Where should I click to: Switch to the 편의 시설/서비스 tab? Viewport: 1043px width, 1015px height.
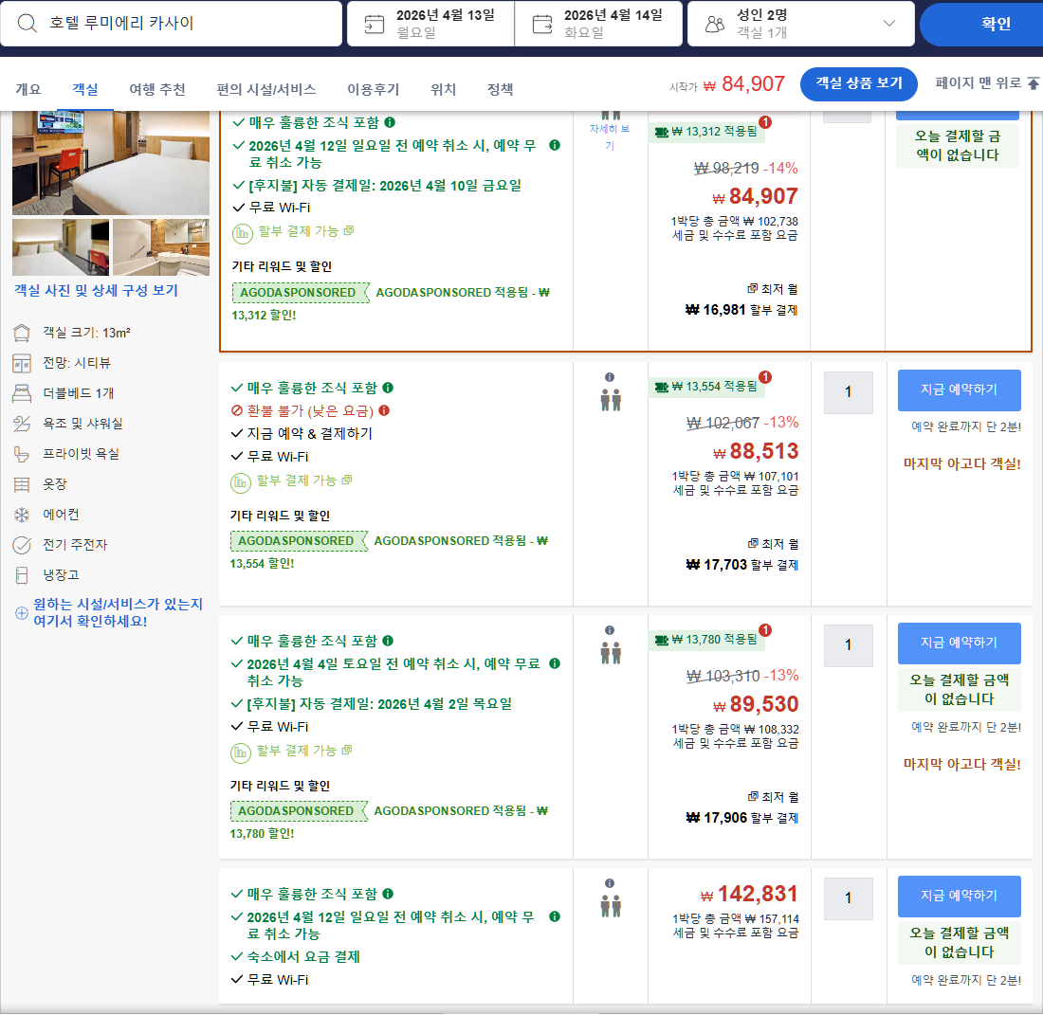[x=266, y=89]
